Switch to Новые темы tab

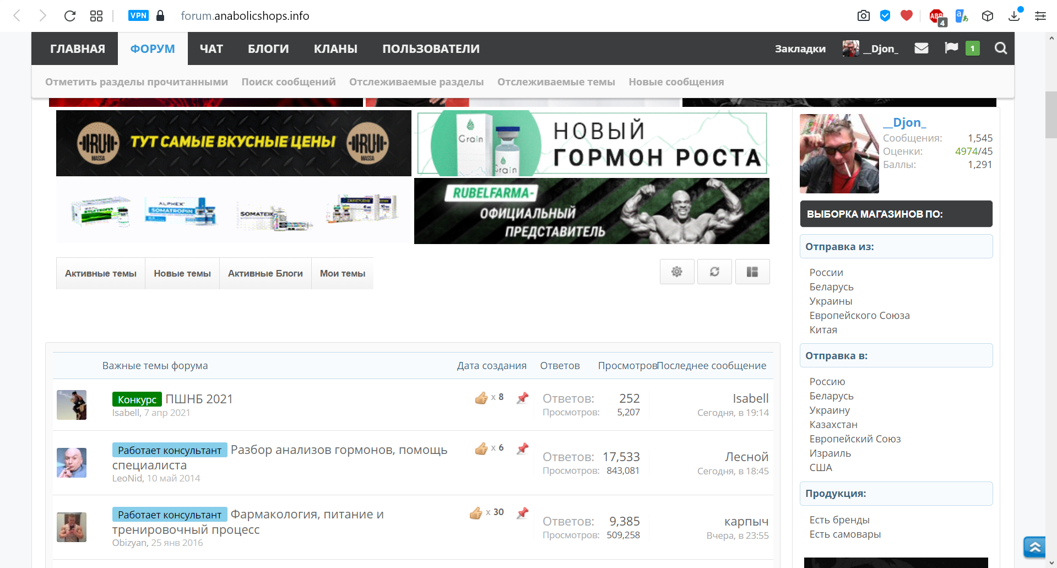[x=182, y=273]
